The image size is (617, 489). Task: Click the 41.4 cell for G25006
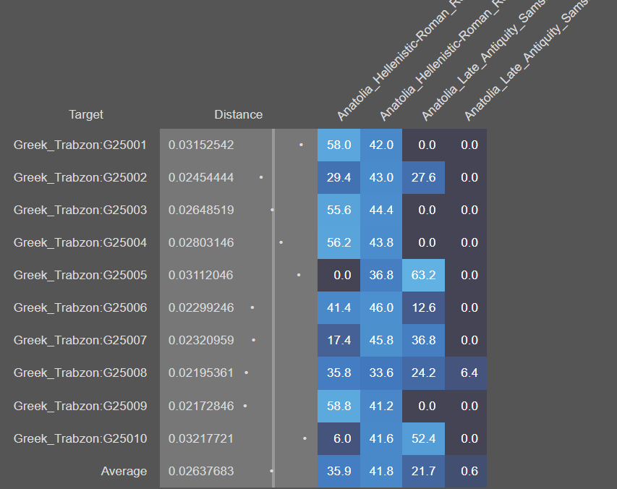tap(339, 307)
